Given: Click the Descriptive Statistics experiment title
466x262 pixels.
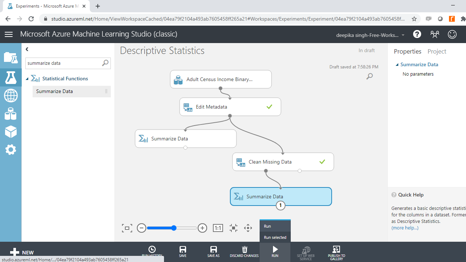Looking at the screenshot, I should pyautogui.click(x=162, y=51).
